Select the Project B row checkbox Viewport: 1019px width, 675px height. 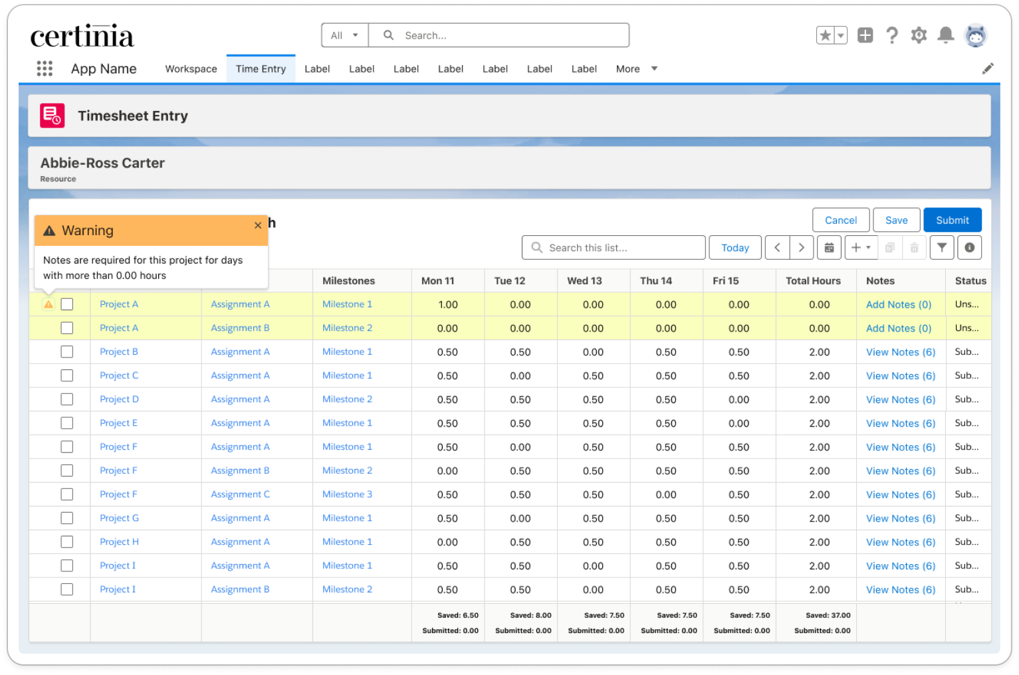tap(66, 351)
